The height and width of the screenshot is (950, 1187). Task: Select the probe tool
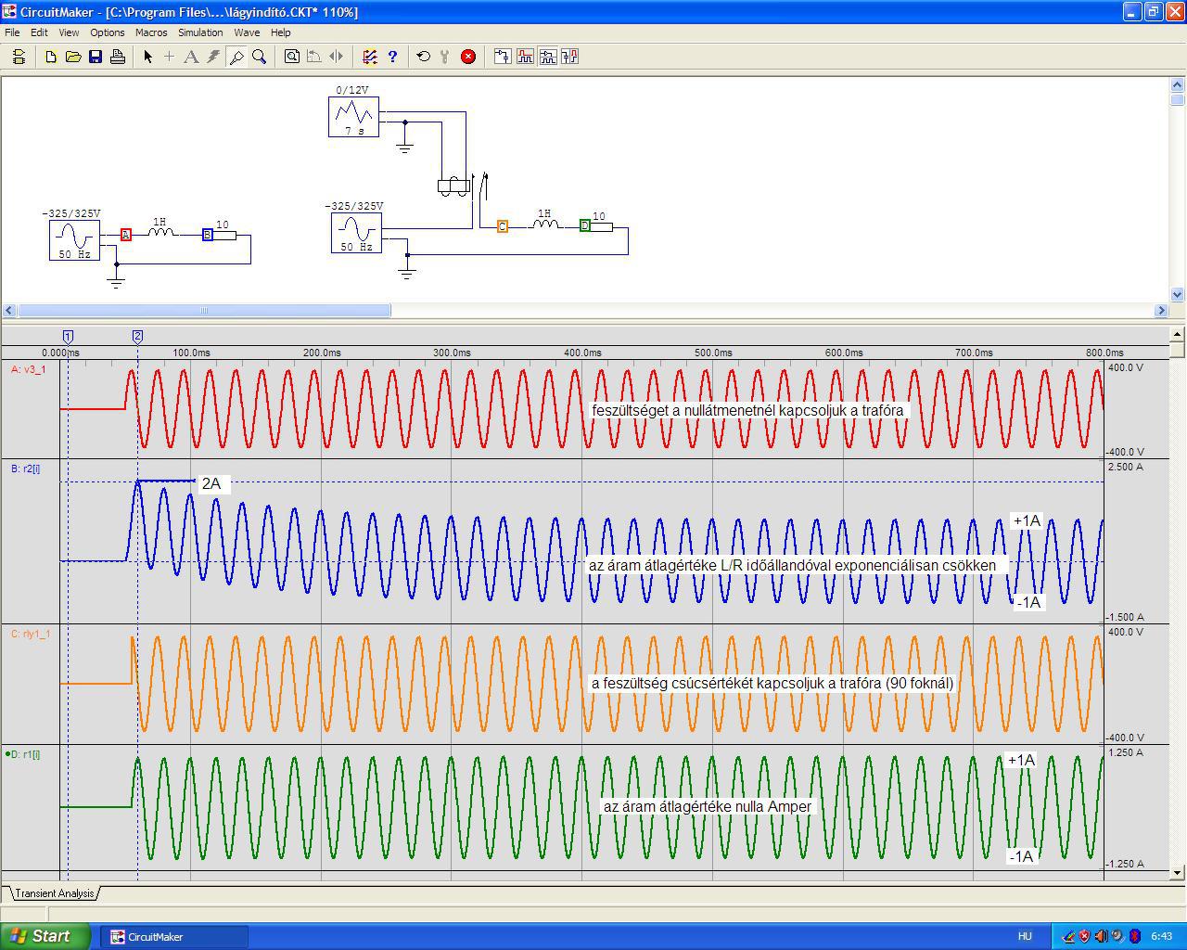coord(236,57)
